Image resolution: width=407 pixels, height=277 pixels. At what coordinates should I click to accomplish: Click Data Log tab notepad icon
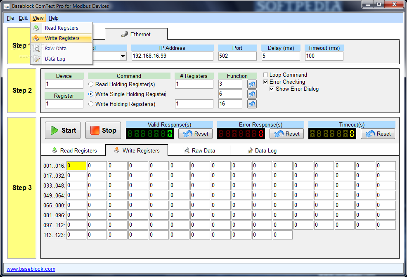click(249, 150)
